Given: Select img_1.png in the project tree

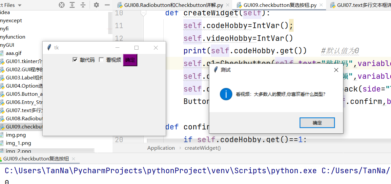Looking at the screenshot, I should pos(18,143).
